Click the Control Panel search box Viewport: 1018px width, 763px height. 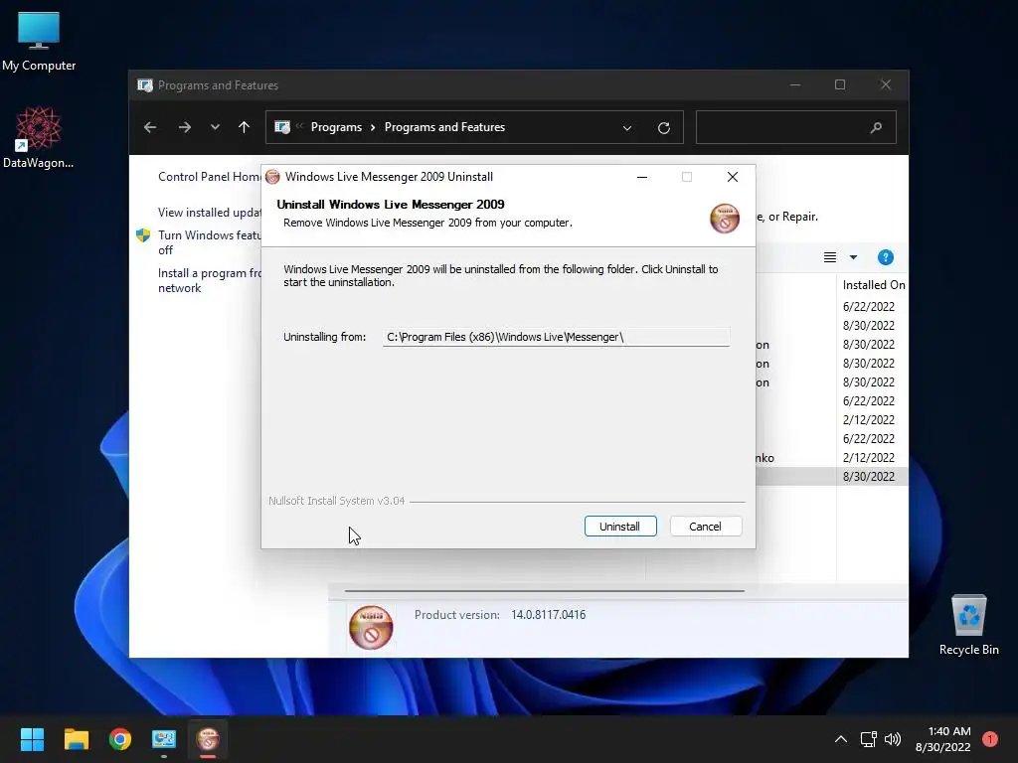(x=796, y=127)
